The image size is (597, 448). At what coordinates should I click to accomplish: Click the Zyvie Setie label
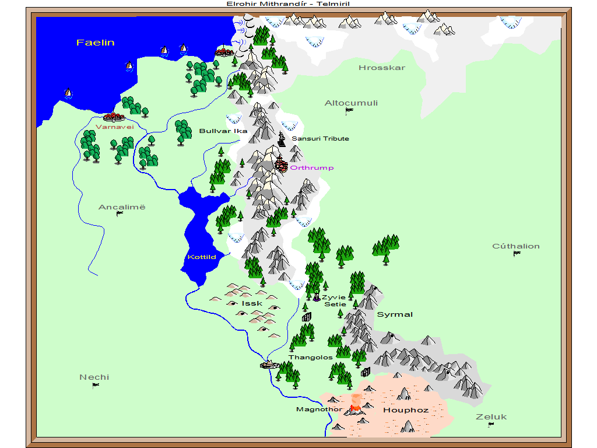334,300
